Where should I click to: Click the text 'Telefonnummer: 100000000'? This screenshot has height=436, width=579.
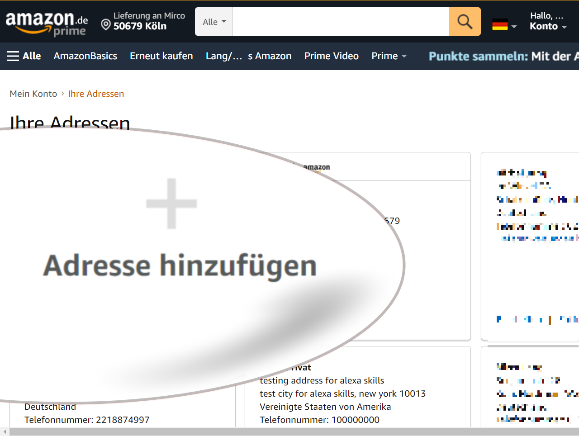coord(319,420)
